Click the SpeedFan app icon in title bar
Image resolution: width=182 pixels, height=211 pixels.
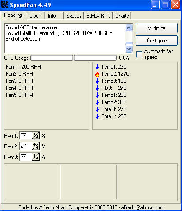point(5,4)
